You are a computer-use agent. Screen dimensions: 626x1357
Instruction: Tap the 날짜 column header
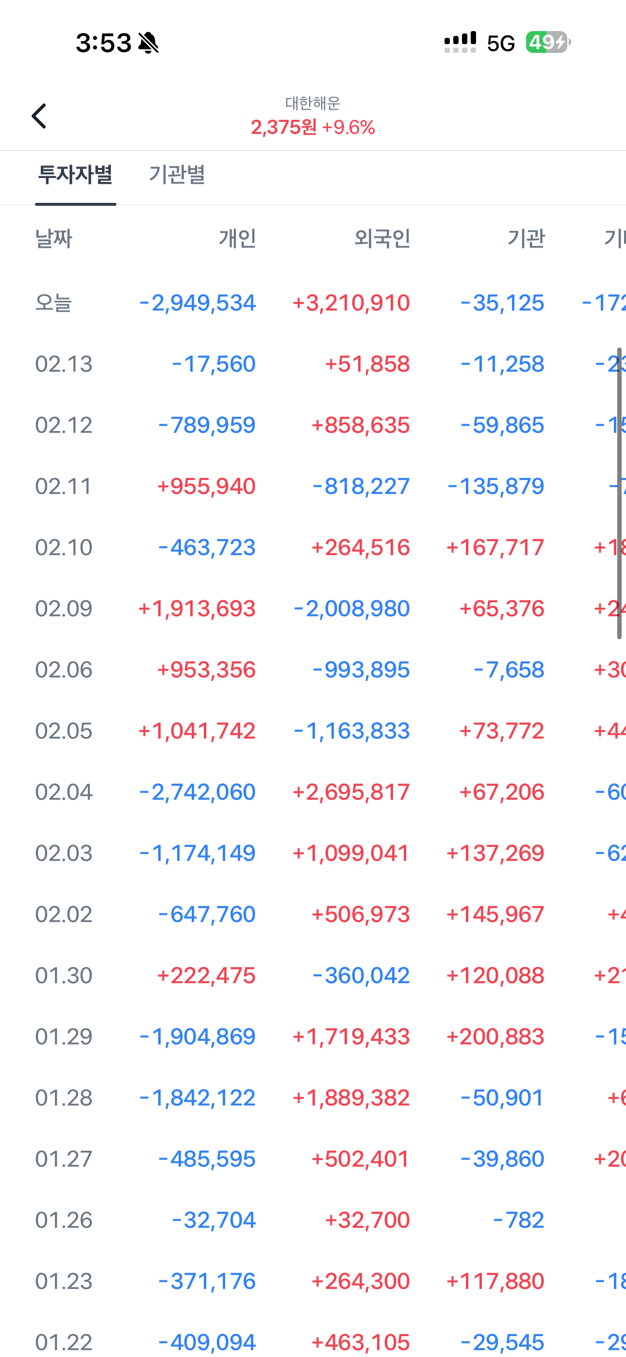click(54, 239)
